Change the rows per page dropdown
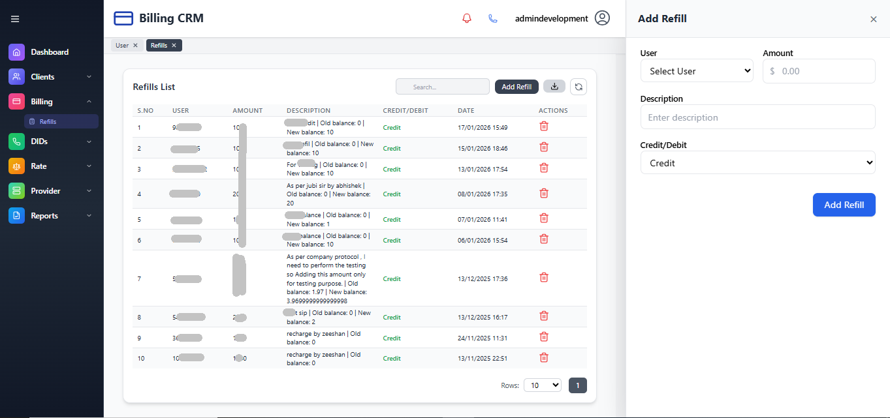This screenshot has height=418, width=890. coord(542,385)
